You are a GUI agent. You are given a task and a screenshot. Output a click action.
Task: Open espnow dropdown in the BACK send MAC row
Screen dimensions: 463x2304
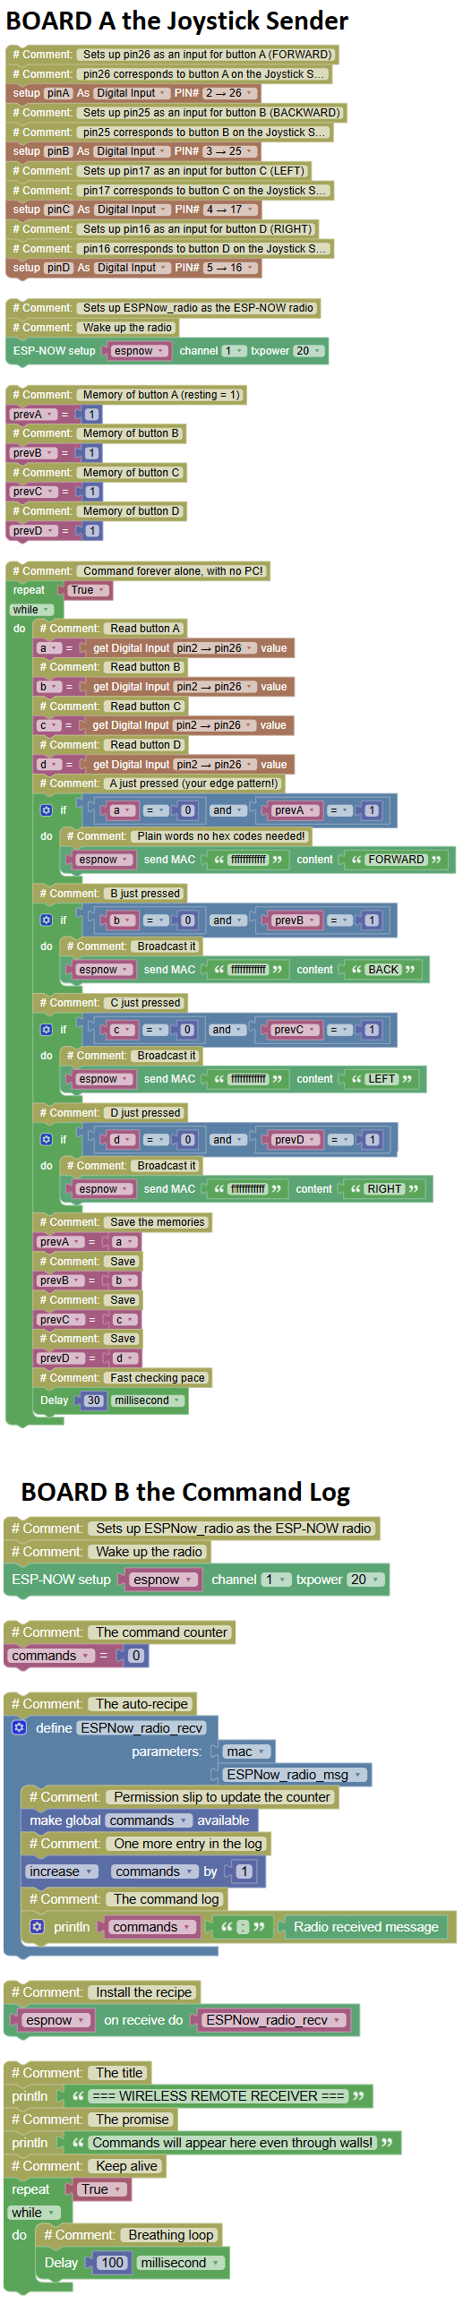point(104,970)
